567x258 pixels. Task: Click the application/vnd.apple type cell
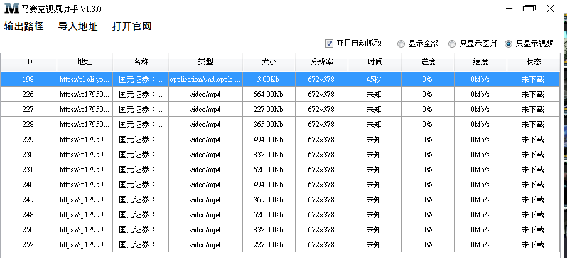[205, 80]
